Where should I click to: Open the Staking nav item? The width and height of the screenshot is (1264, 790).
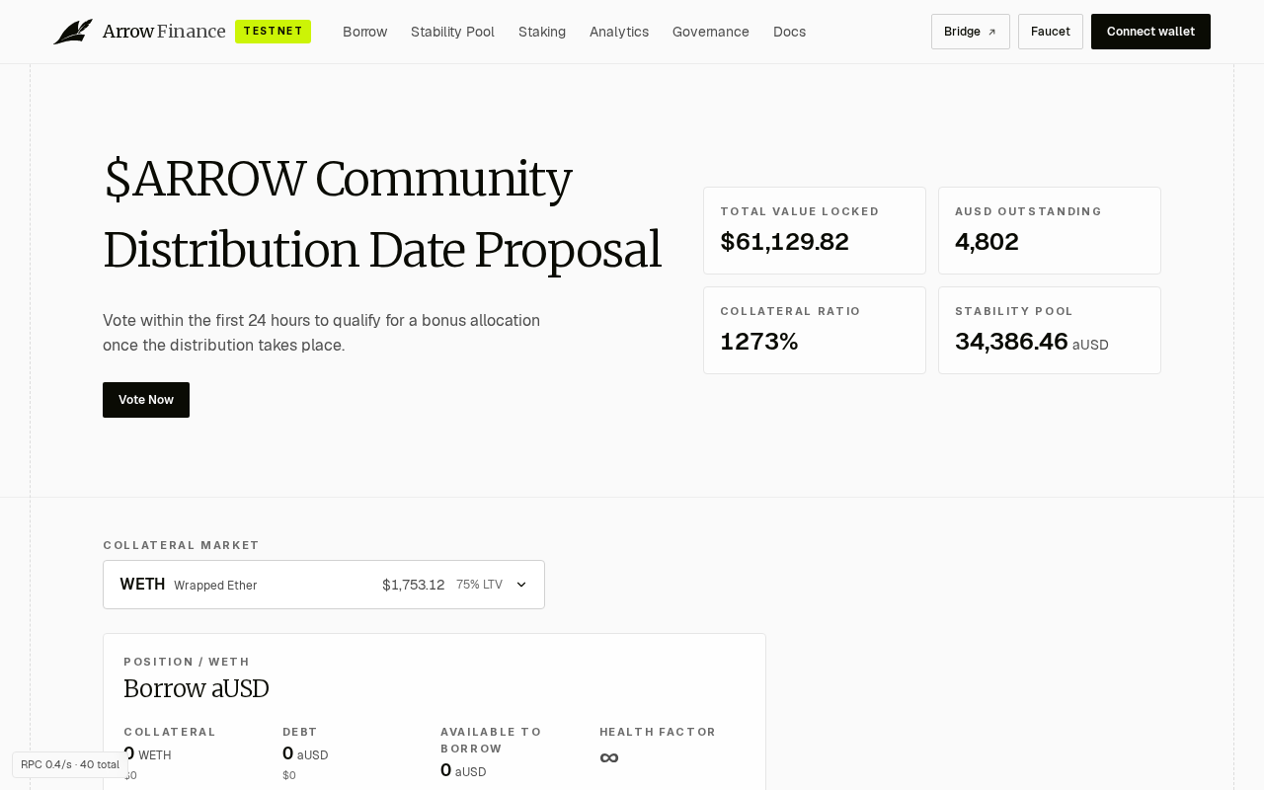542,32
